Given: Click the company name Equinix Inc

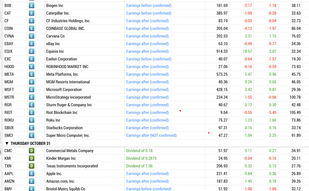Looking at the screenshot, I should tap(55, 51).
